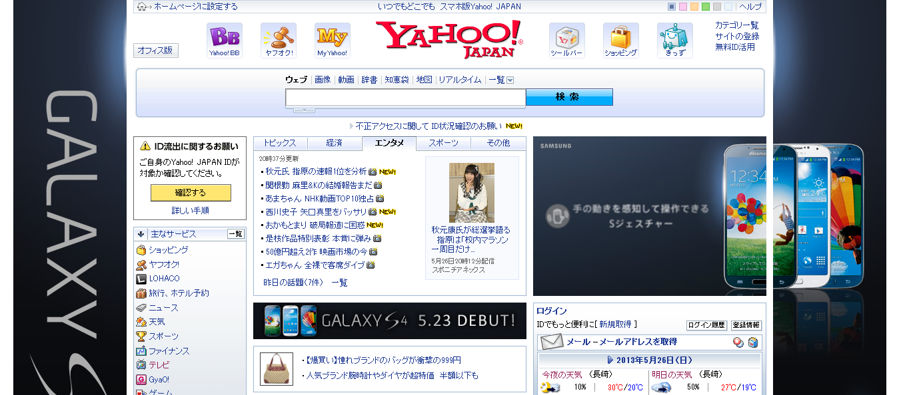Select the green theme color swatch
Screen dimensions: 899x395
click(x=706, y=7)
